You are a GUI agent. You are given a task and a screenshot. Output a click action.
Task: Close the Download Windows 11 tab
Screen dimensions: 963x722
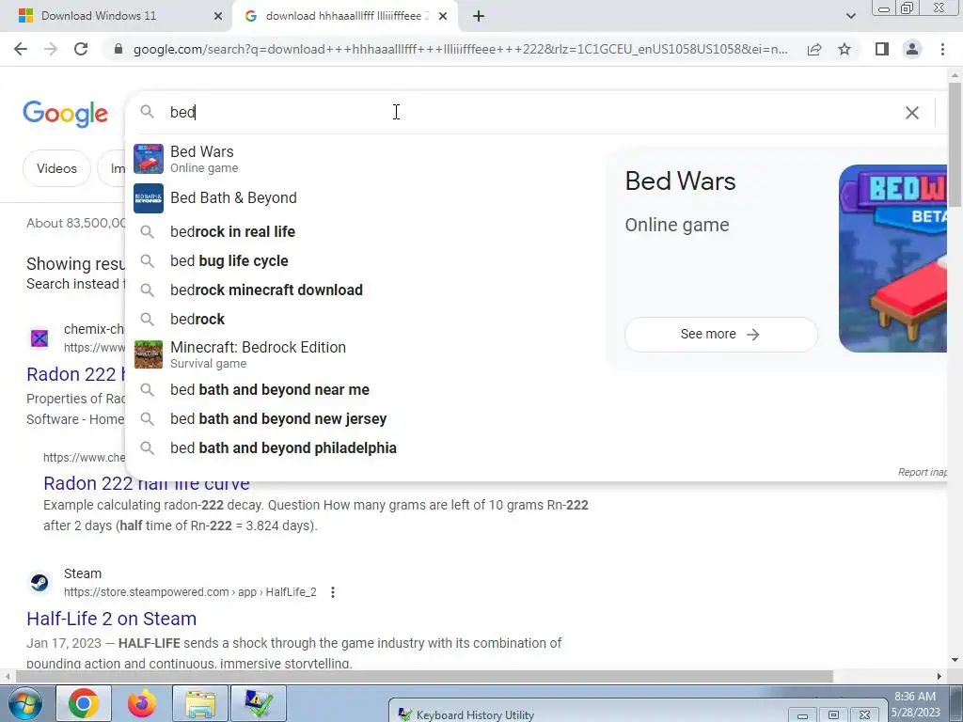pos(218,16)
